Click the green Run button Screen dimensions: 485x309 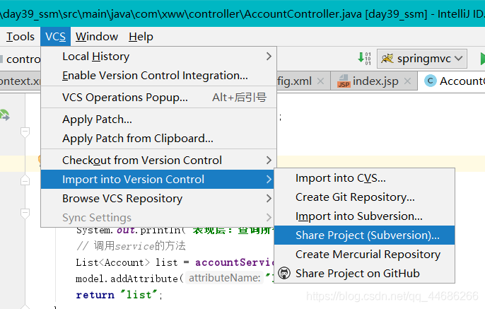[482, 59]
